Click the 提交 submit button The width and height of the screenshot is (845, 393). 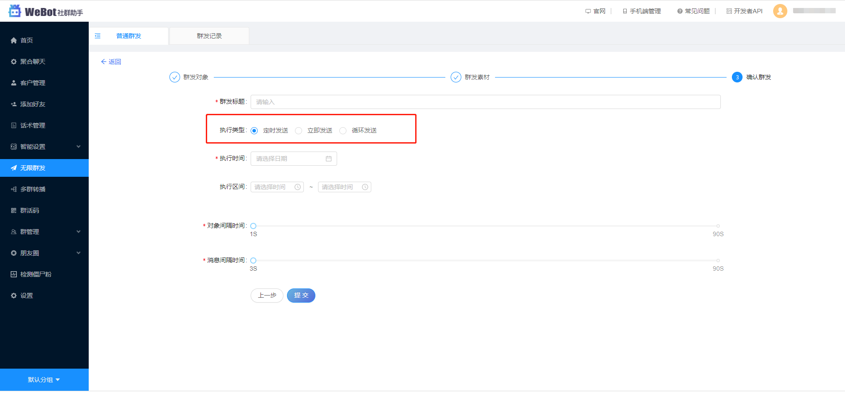click(301, 296)
